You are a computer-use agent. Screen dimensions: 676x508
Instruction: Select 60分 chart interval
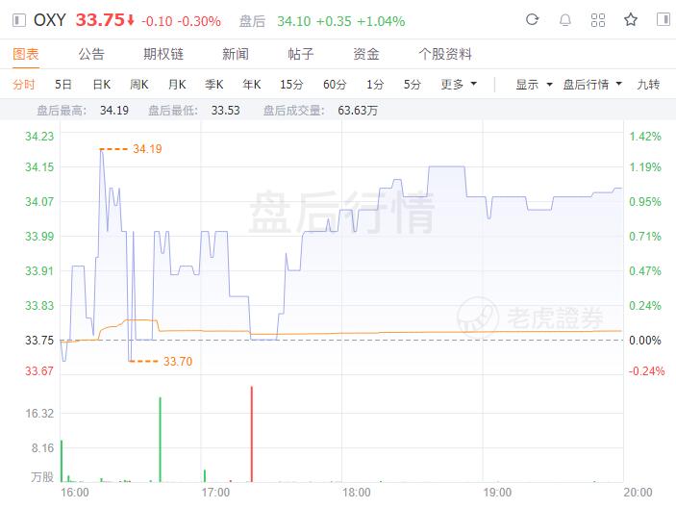(x=335, y=84)
